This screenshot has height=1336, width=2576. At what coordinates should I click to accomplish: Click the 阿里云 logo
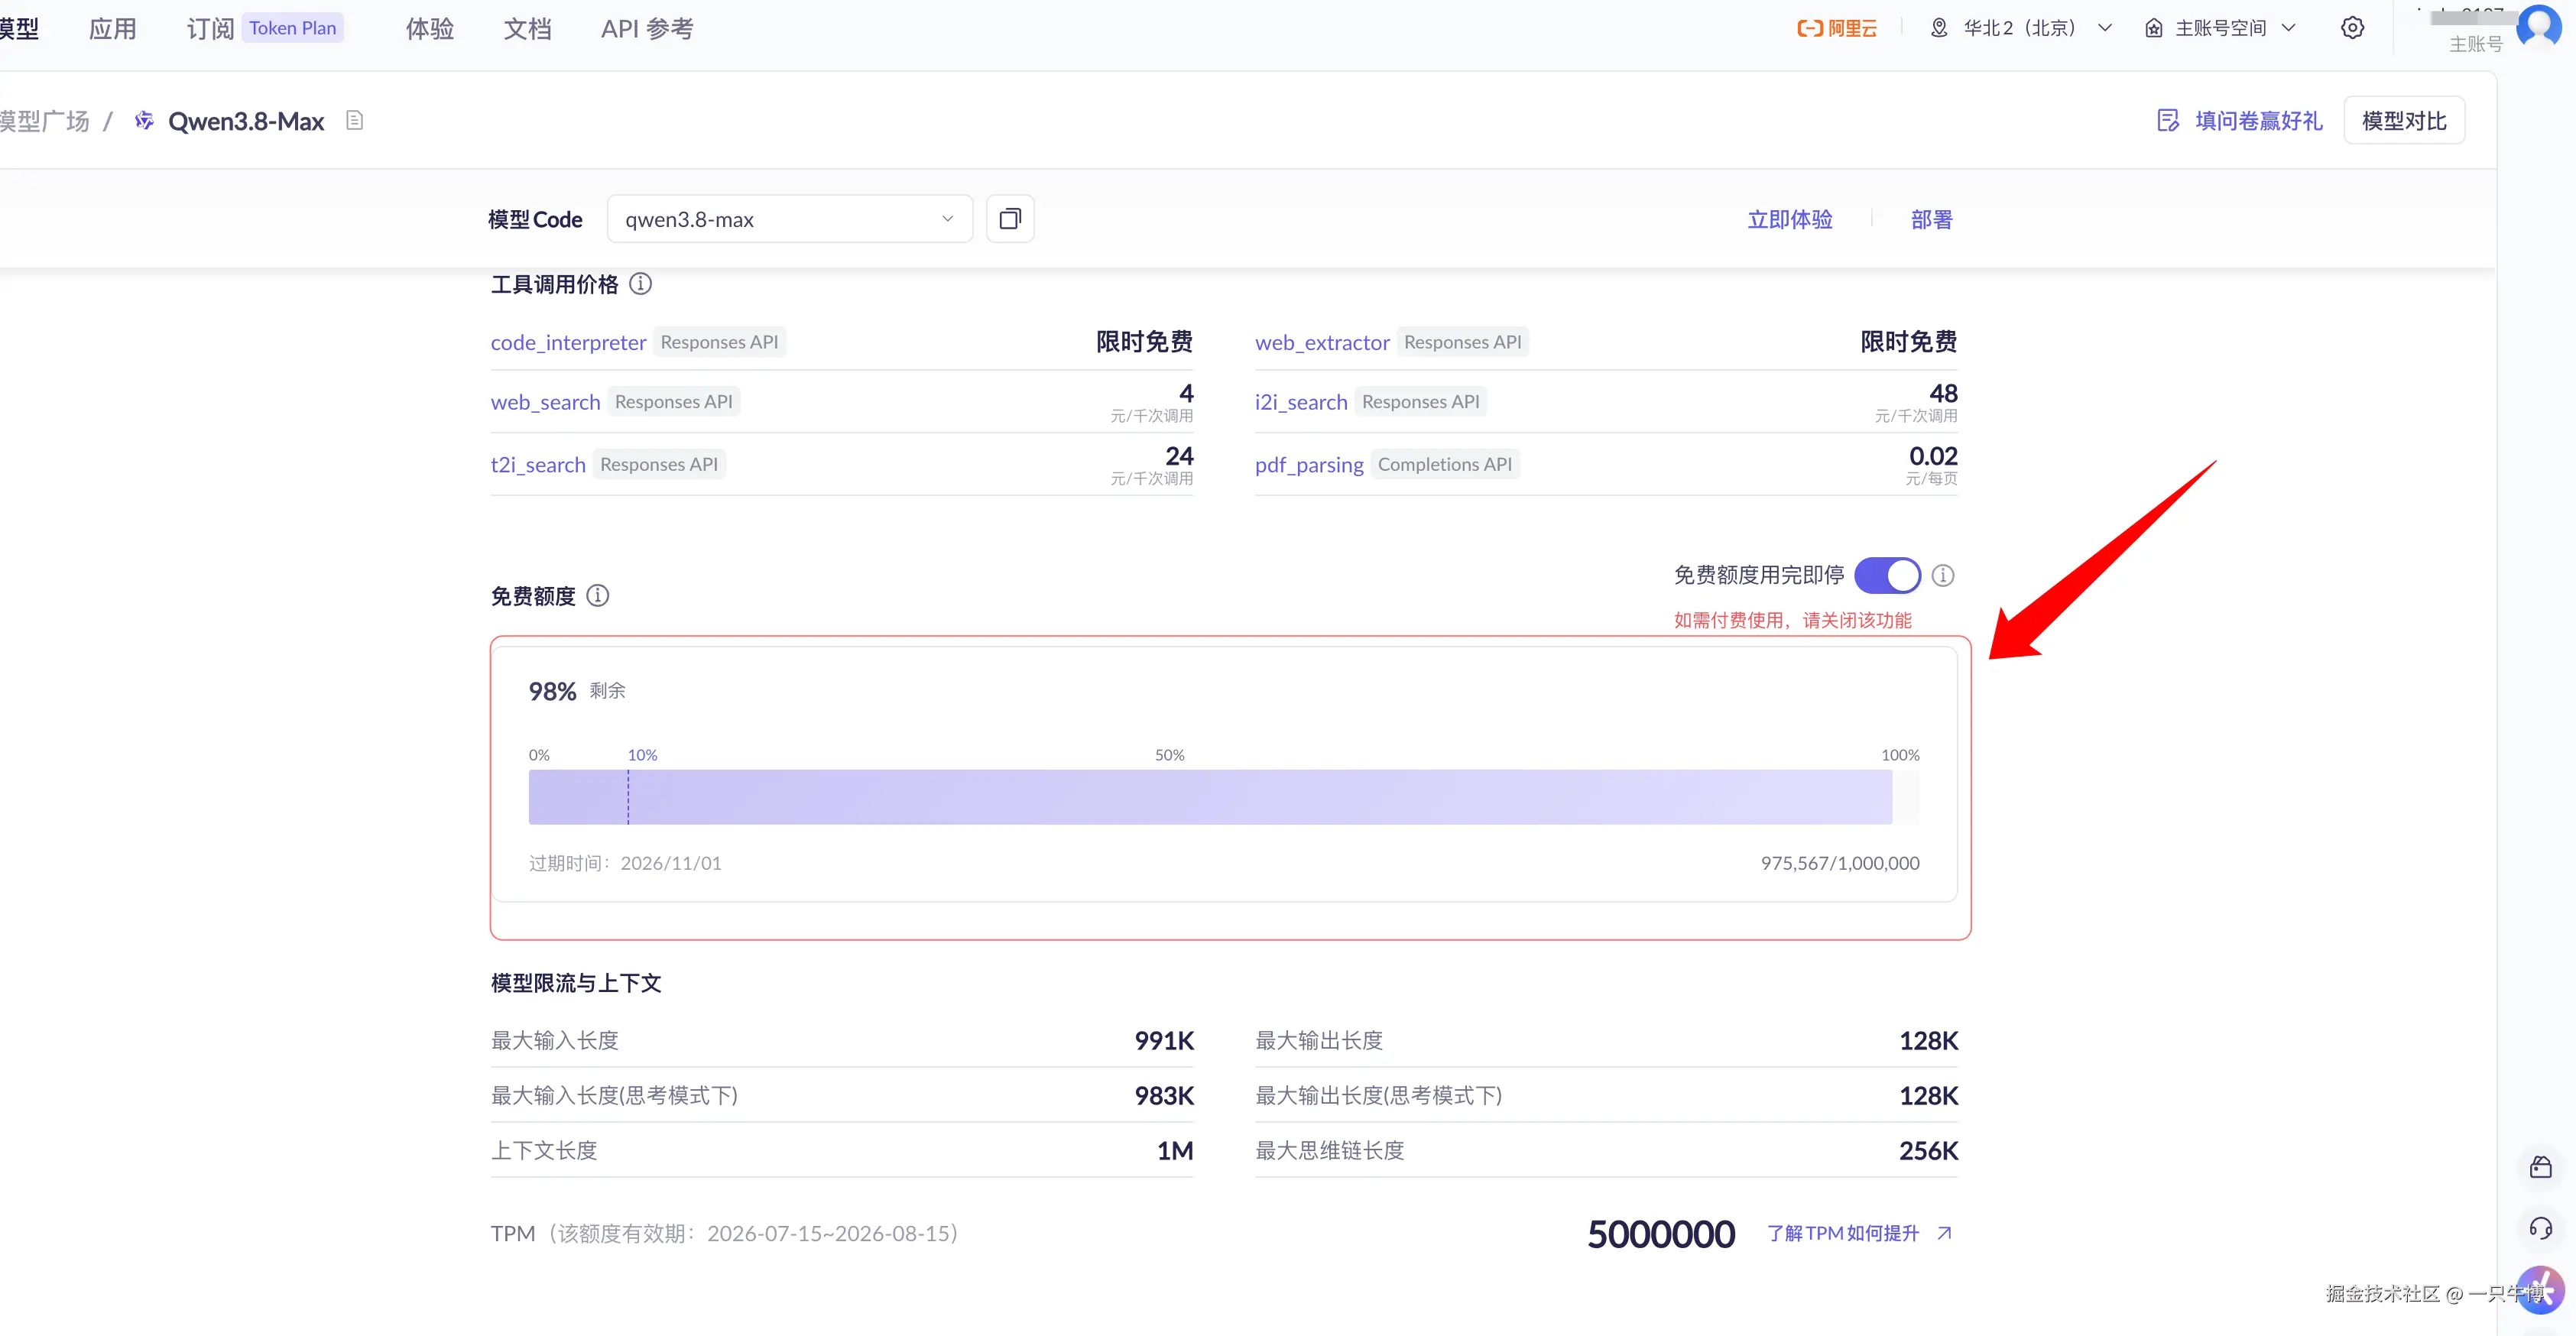[1837, 28]
